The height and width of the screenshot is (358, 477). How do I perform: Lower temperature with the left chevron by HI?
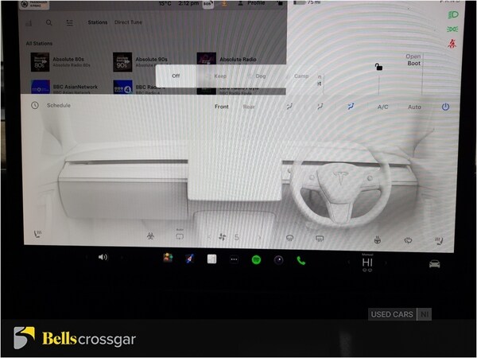[349, 262]
